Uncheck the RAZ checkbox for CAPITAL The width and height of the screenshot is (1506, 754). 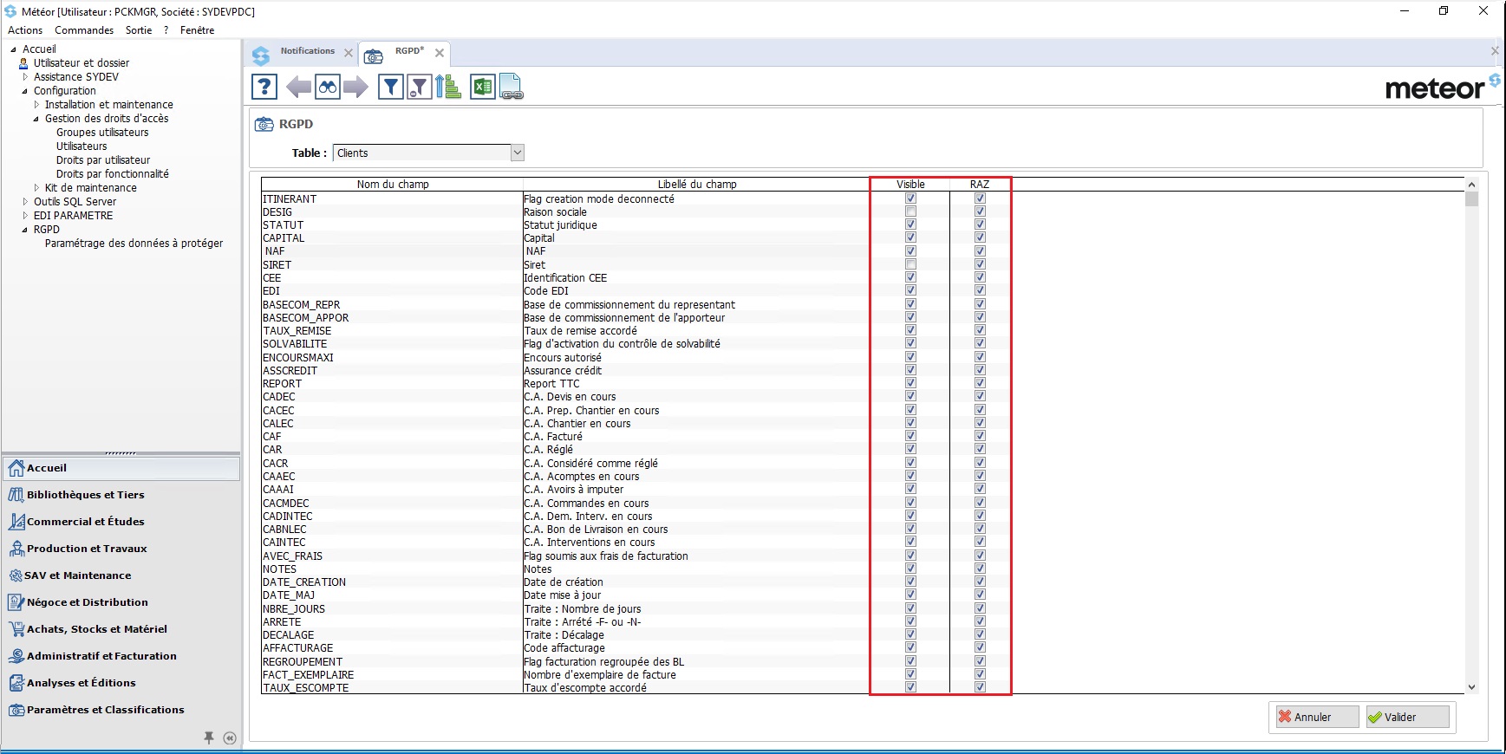click(980, 237)
